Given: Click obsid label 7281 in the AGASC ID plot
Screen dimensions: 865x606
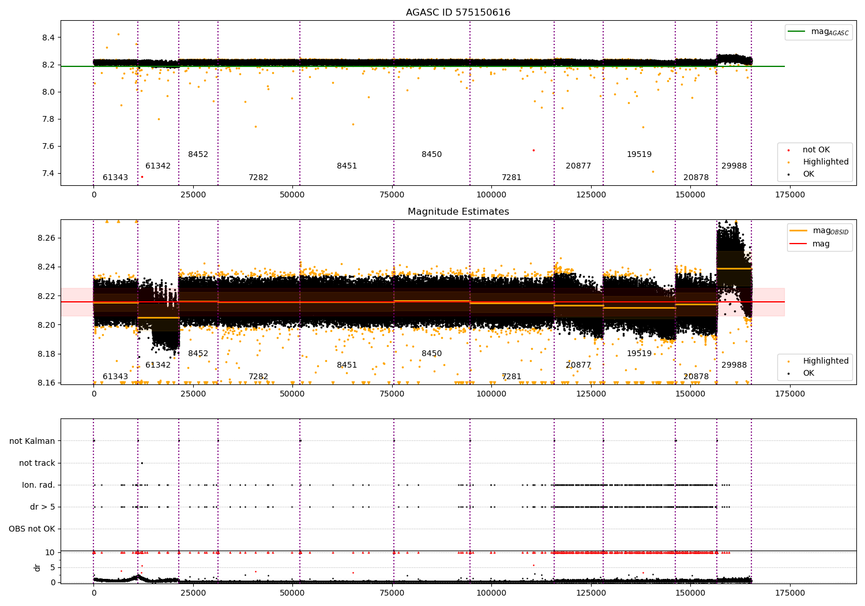Looking at the screenshot, I should click(512, 178).
